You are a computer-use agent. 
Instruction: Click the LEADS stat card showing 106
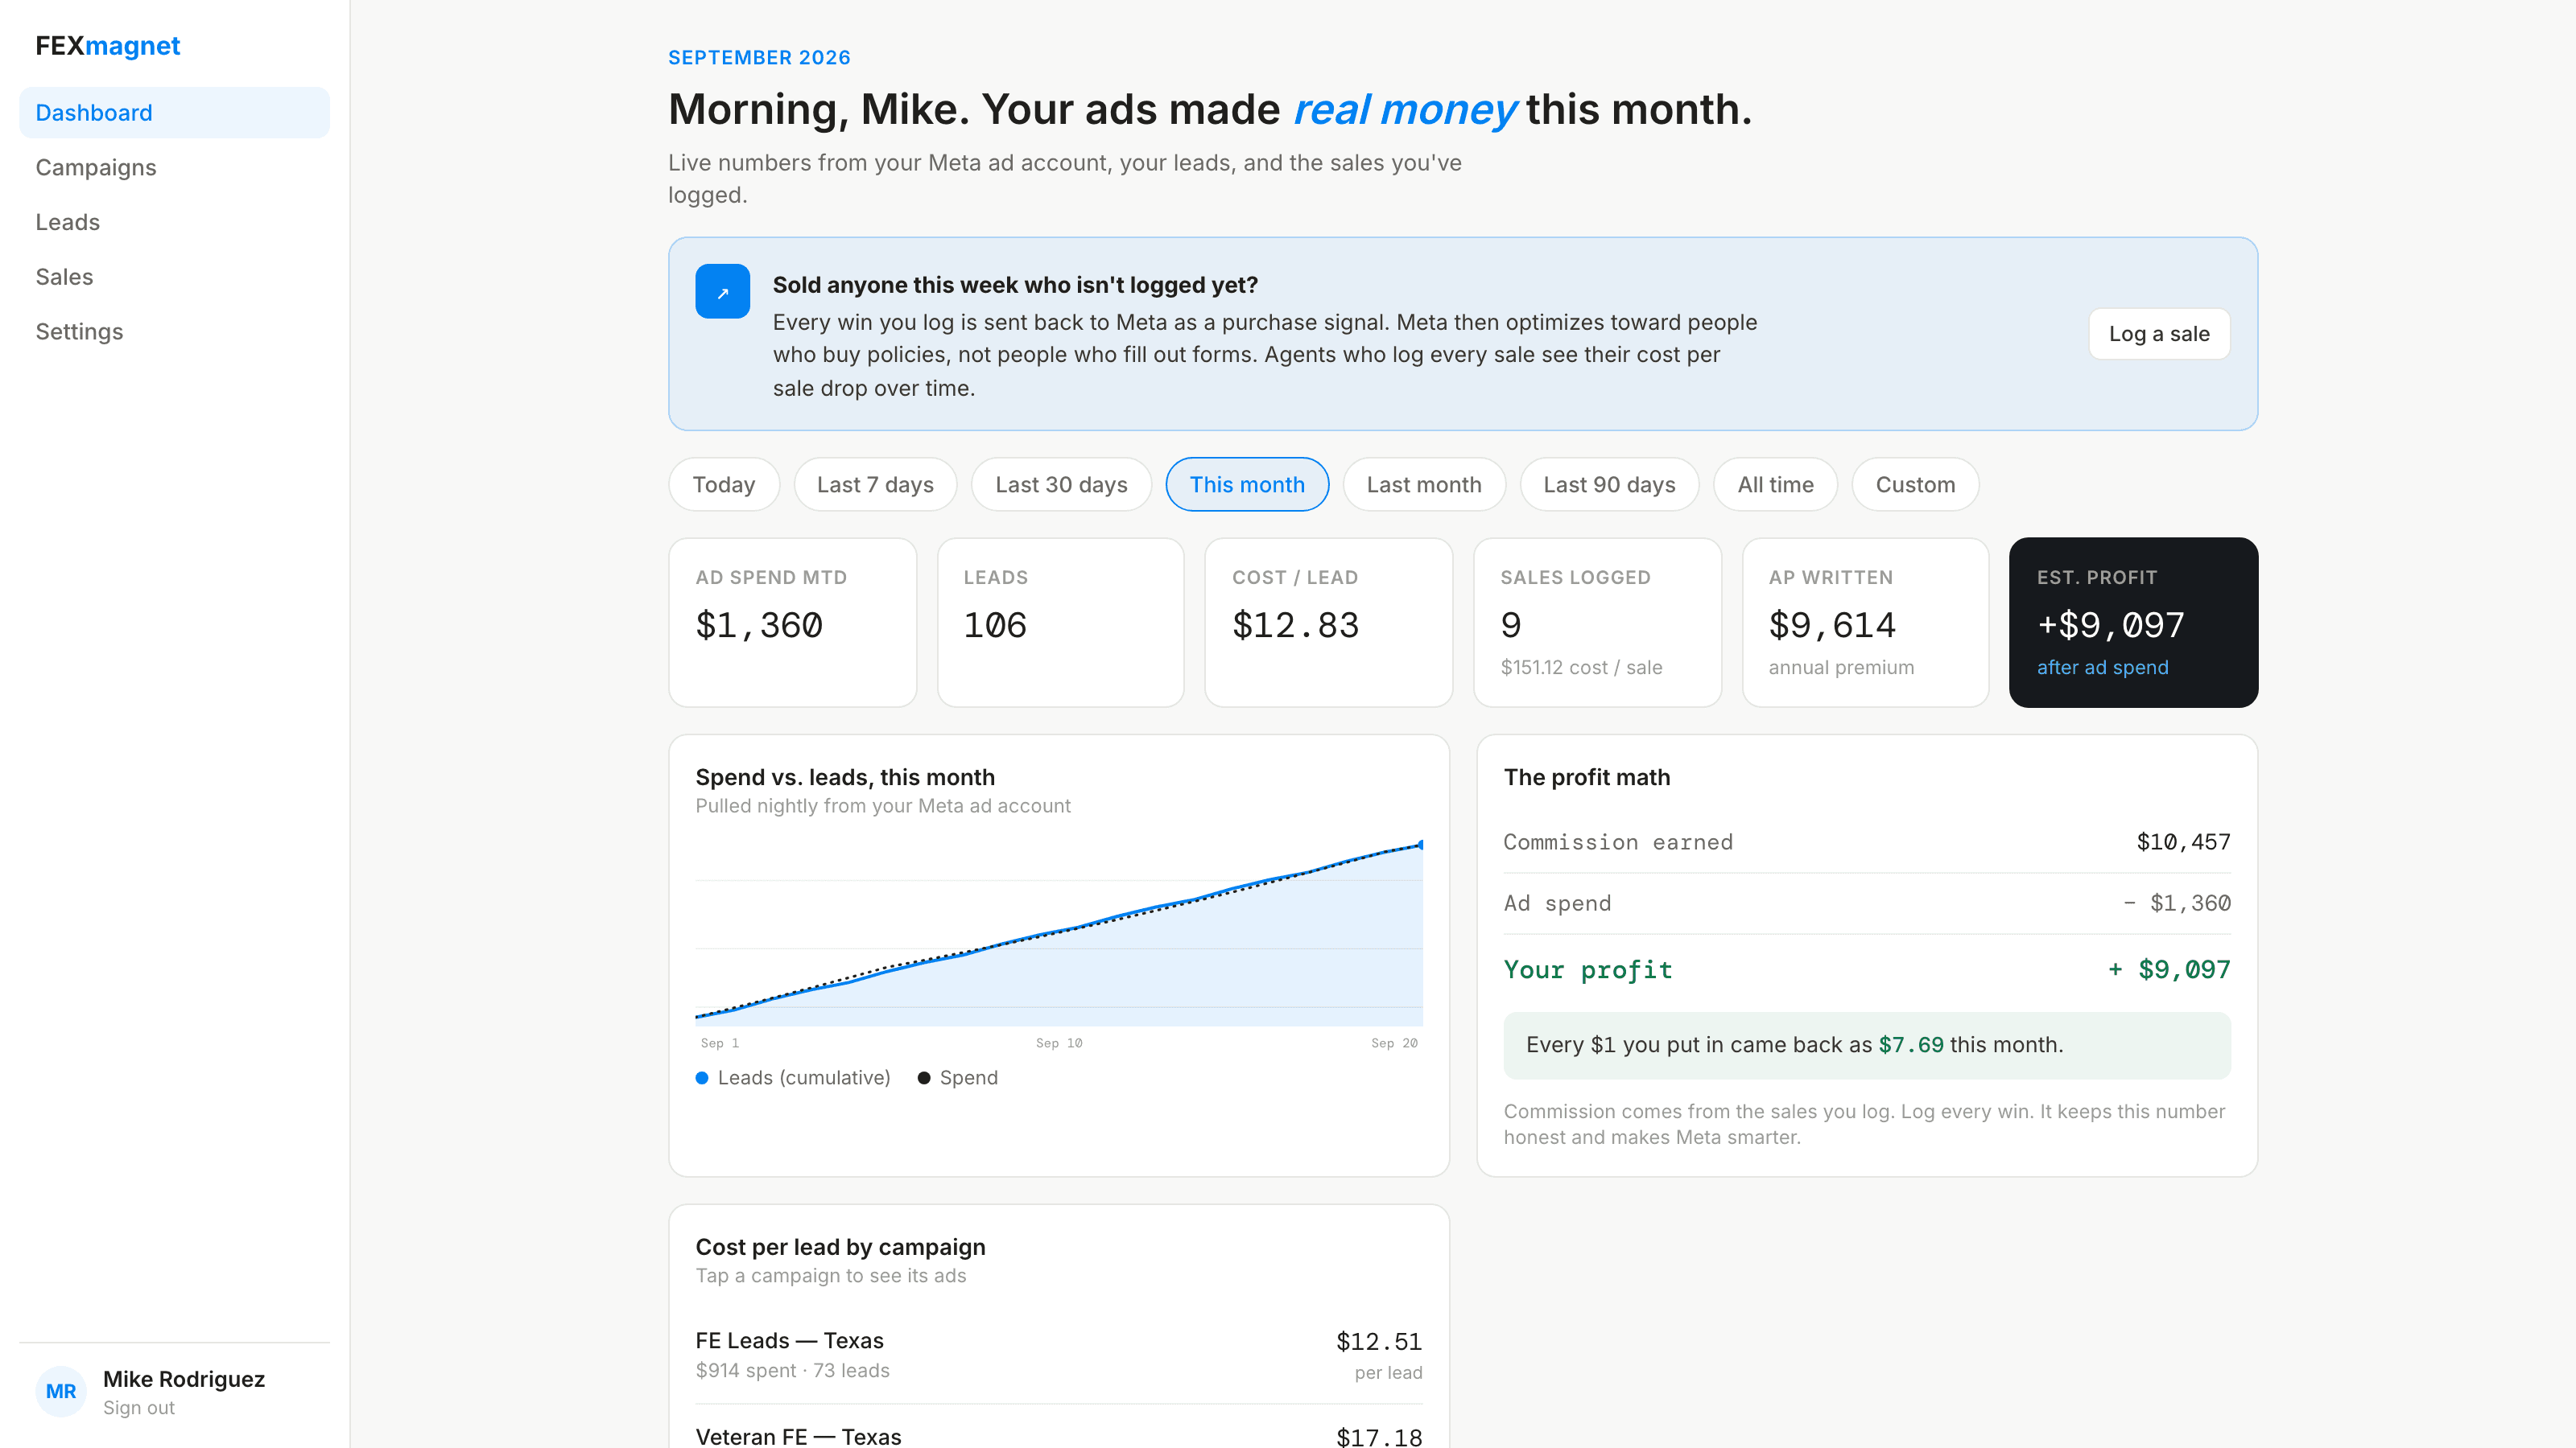pyautogui.click(x=1060, y=623)
